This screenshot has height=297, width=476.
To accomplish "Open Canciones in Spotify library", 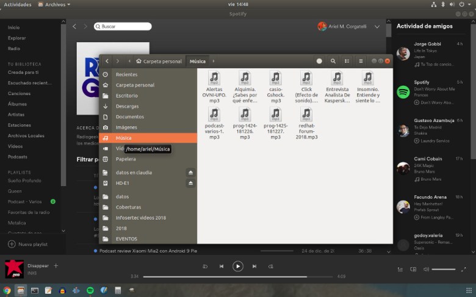I will click(x=19, y=93).
